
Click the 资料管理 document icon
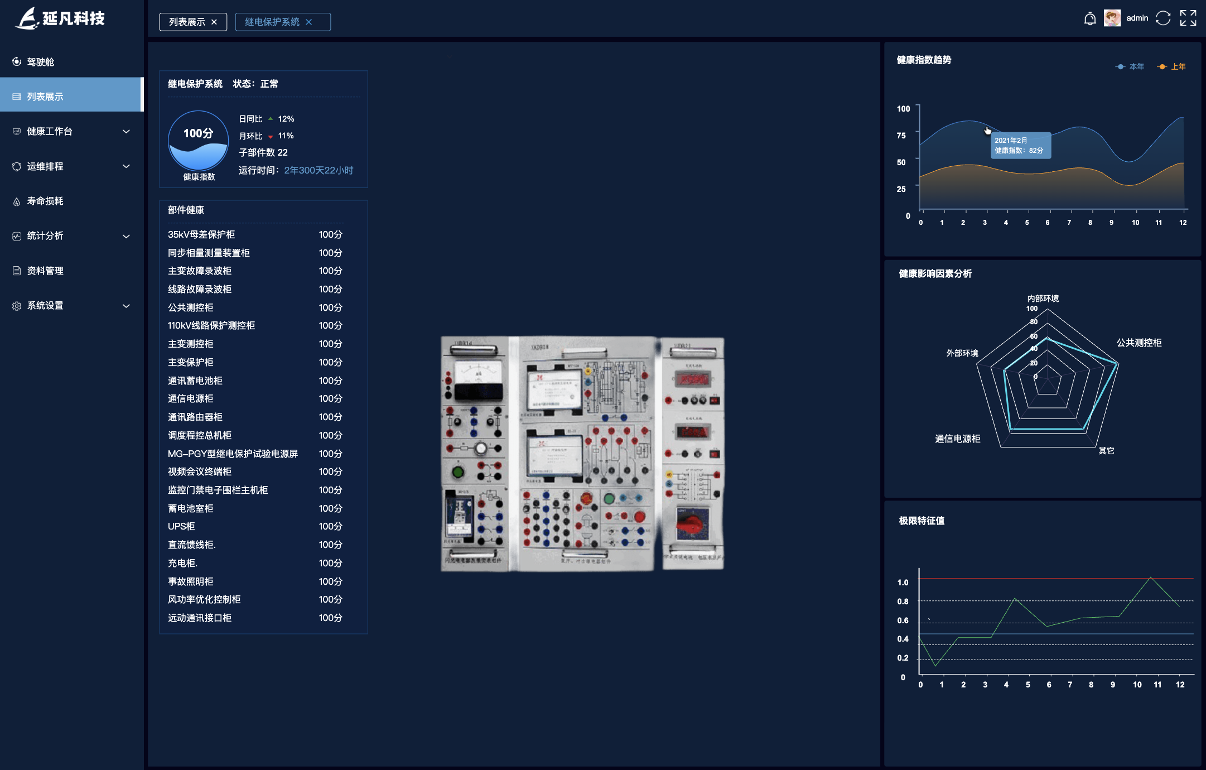tap(17, 271)
